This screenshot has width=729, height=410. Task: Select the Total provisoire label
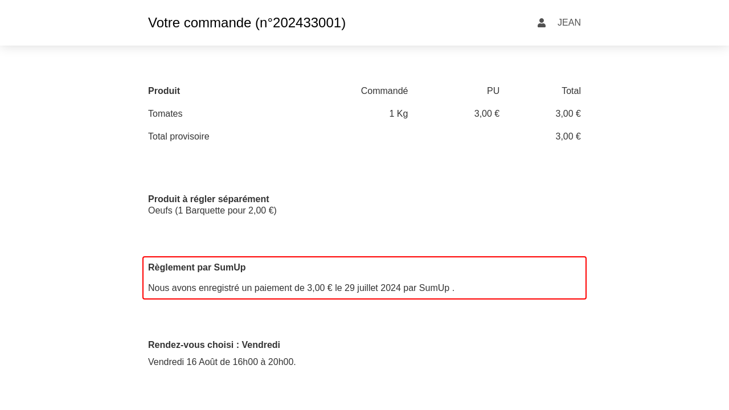(179, 137)
